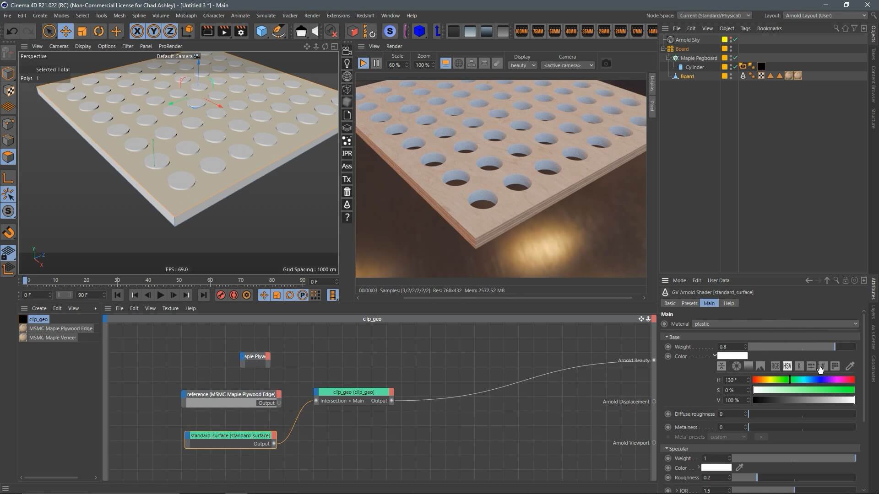This screenshot has height=494, width=879.
Task: Open the MoGraph menu
Action: coord(186,16)
